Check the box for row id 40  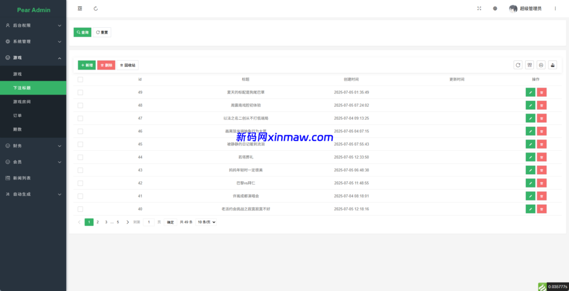[x=80, y=209]
